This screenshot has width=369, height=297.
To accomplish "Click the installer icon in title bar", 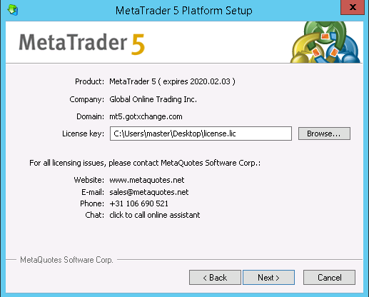I will coord(13,10).
